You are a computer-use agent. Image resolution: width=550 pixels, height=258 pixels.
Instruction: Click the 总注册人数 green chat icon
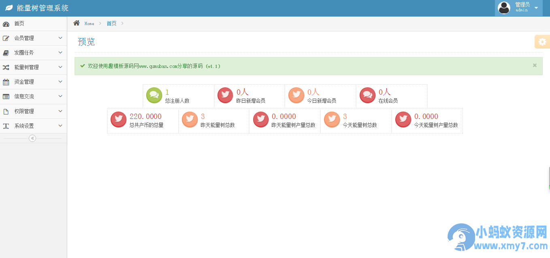pyautogui.click(x=154, y=95)
